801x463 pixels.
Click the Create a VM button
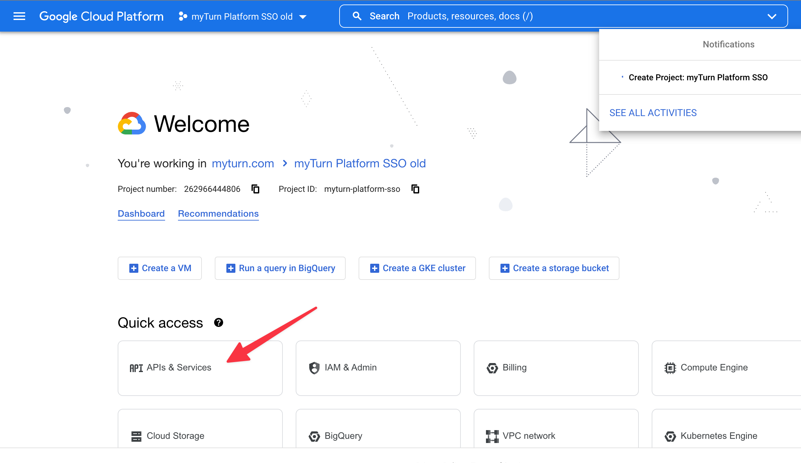(x=160, y=268)
